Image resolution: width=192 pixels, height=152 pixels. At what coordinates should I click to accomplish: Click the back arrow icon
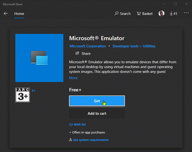point(6,14)
